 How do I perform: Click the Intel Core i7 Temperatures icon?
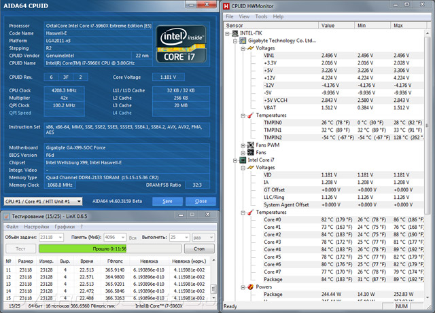[x=251, y=212]
